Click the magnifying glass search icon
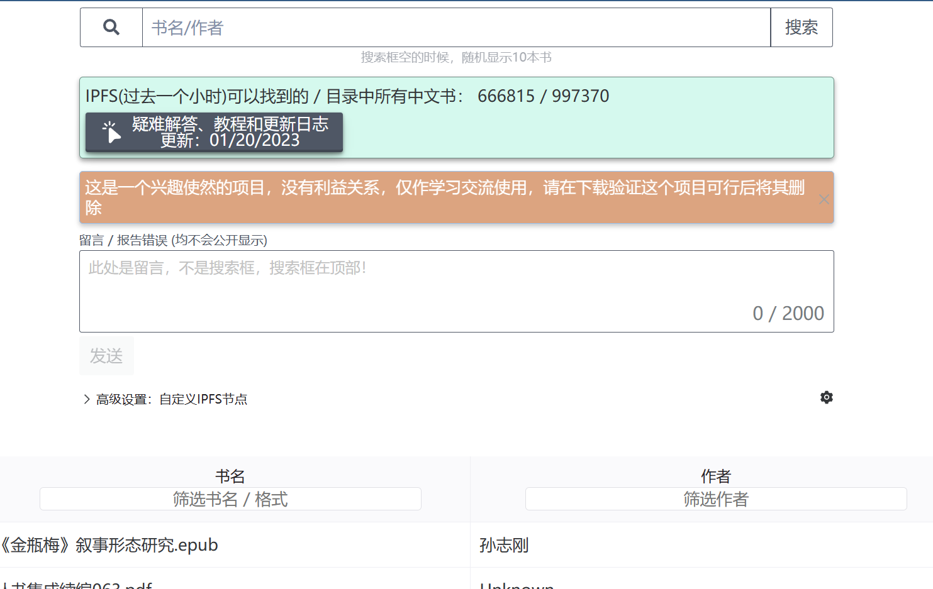Screen dimensions: 933x589 click(x=111, y=27)
